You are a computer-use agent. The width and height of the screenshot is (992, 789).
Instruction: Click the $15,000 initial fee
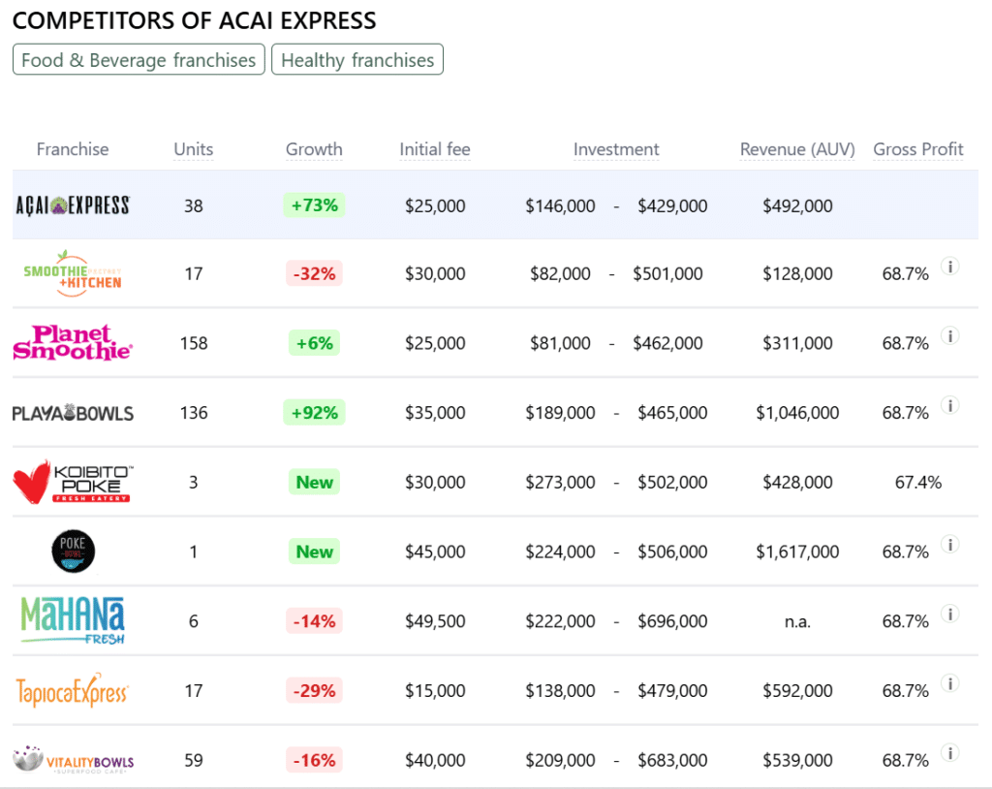(x=435, y=691)
